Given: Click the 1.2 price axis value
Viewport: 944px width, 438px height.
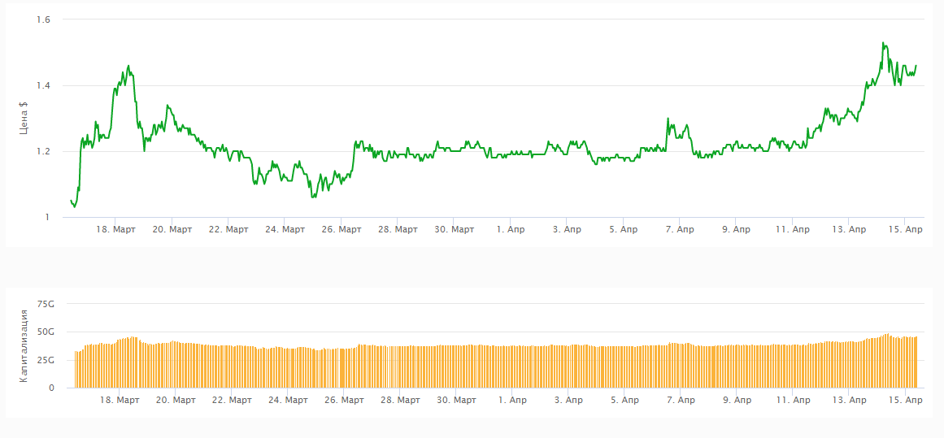Looking at the screenshot, I should point(43,152).
